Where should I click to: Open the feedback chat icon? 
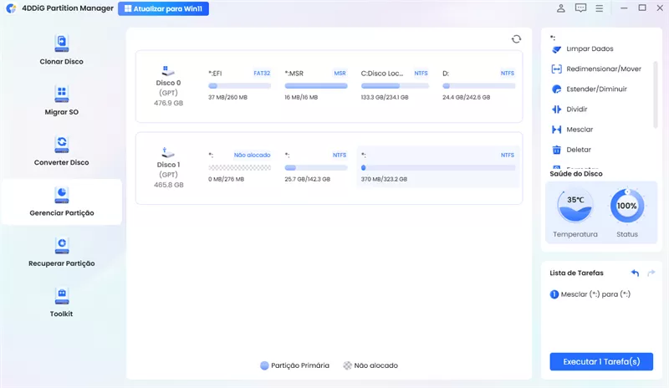(581, 8)
